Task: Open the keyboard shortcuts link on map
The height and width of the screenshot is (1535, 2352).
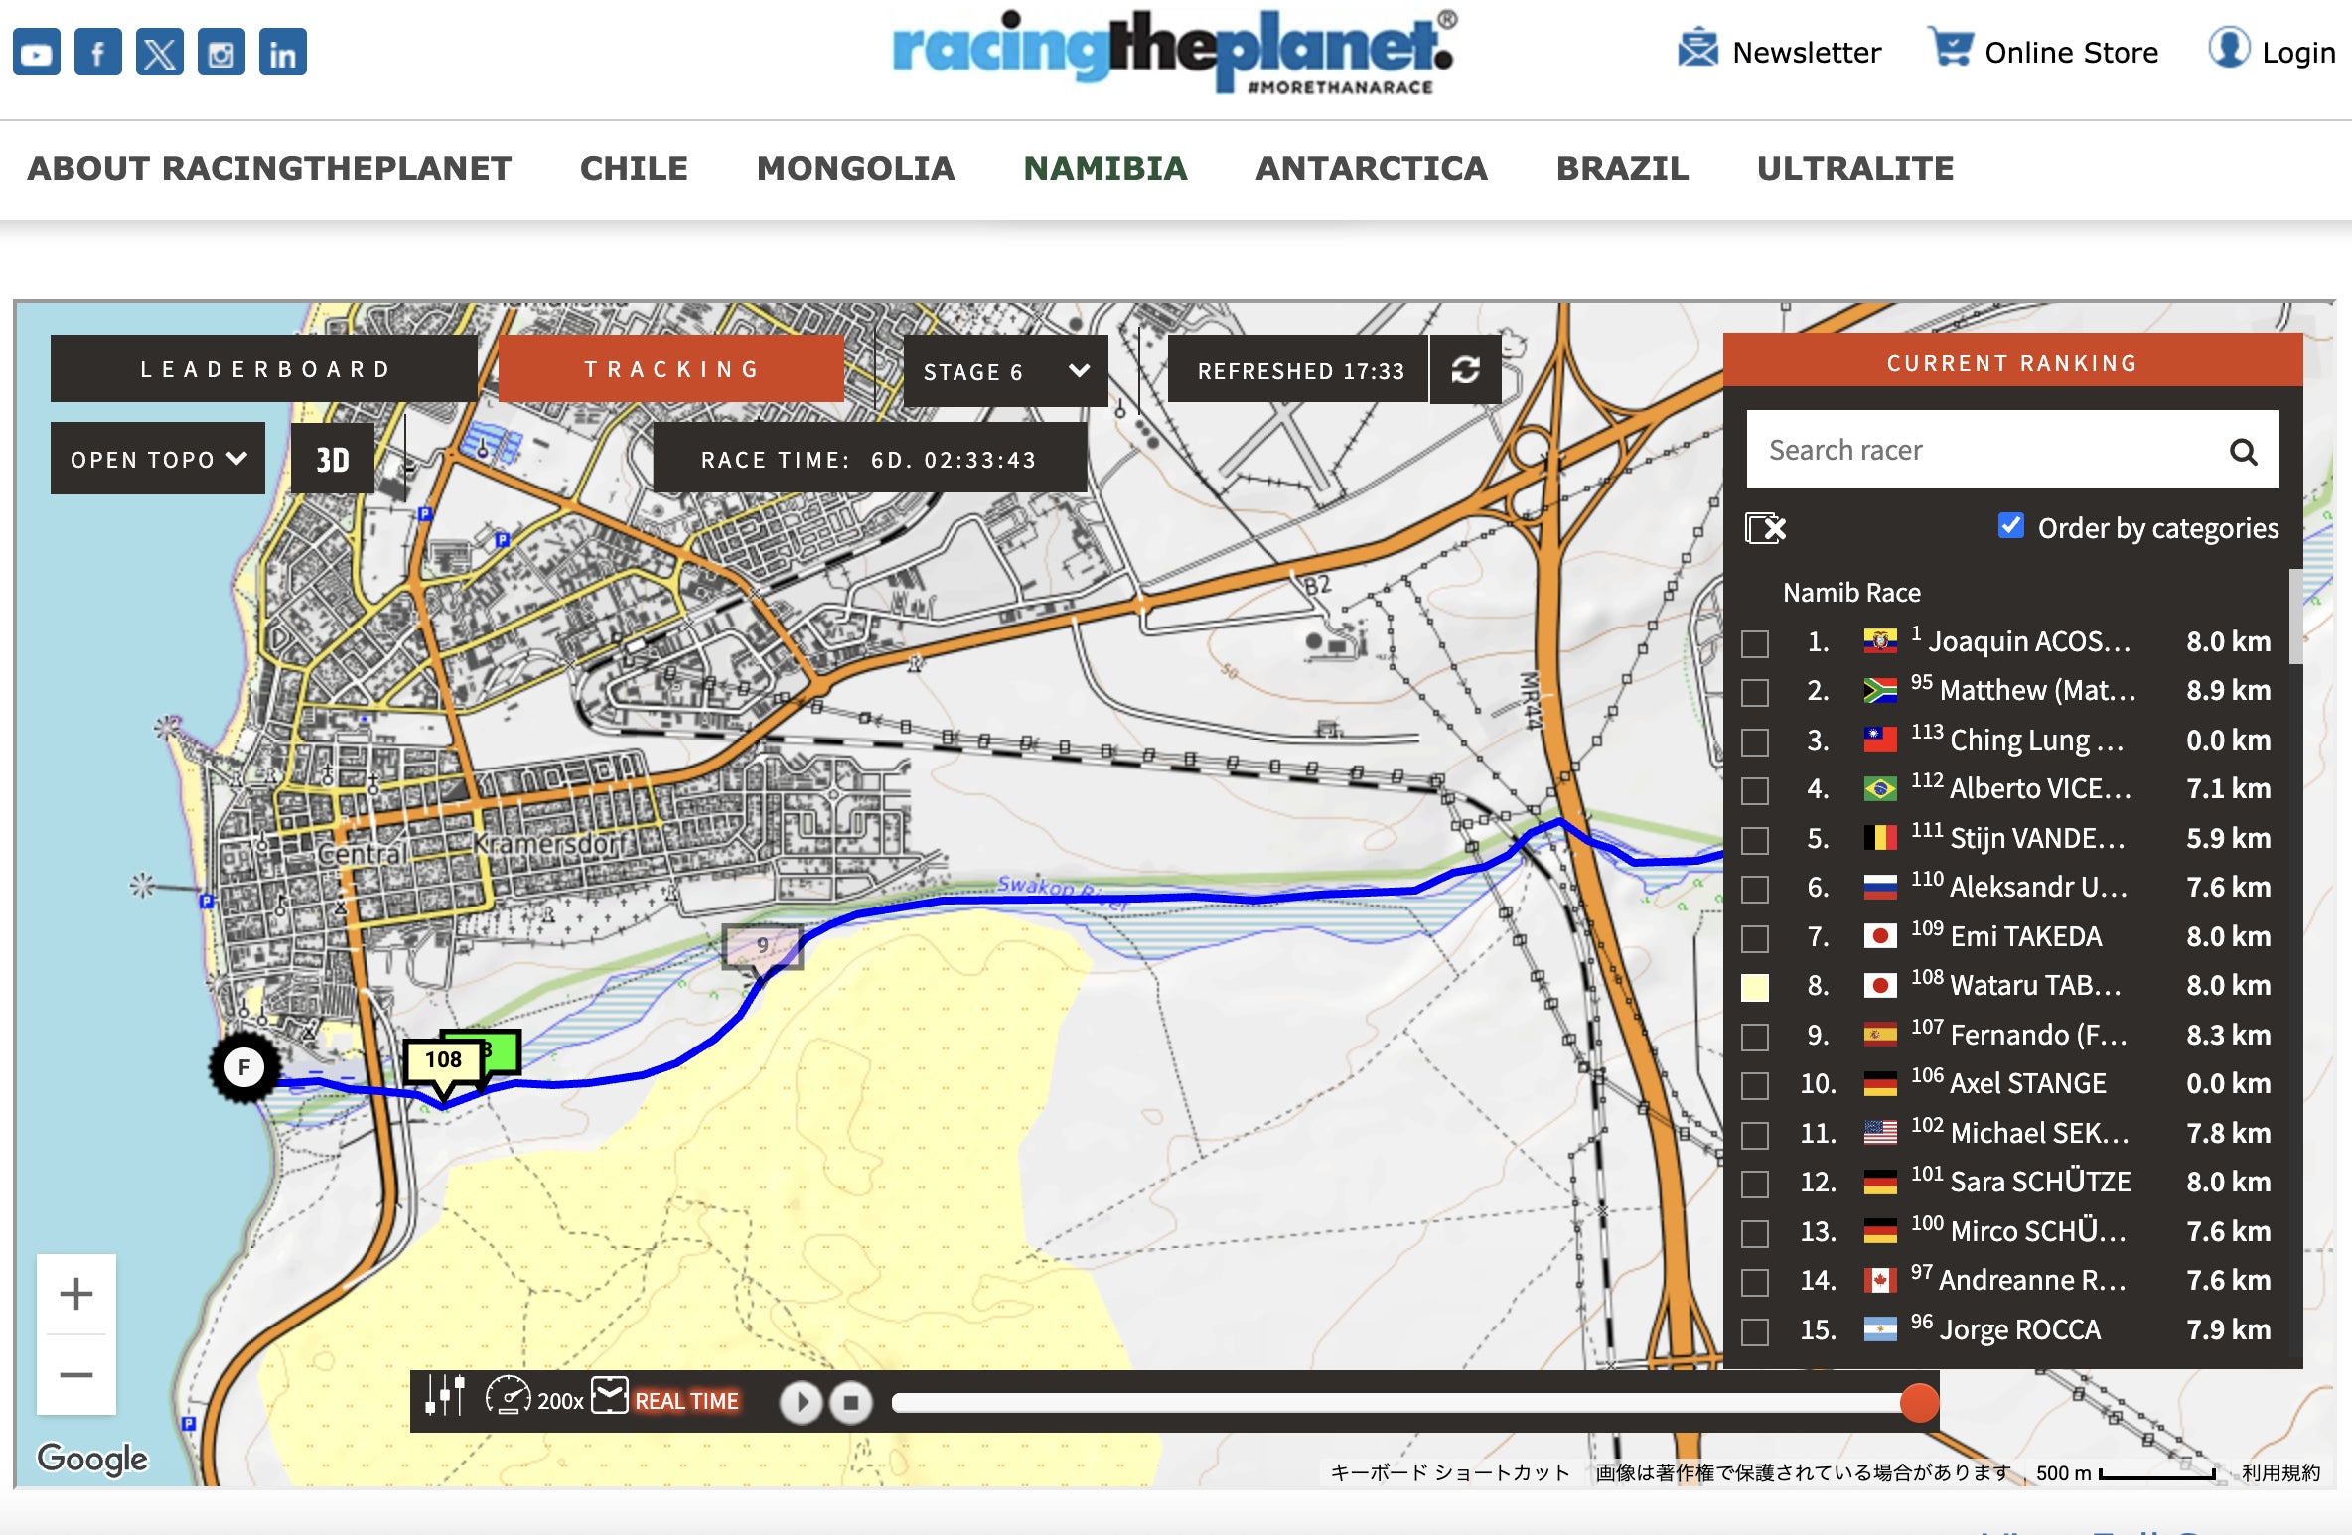Action: [1450, 1472]
